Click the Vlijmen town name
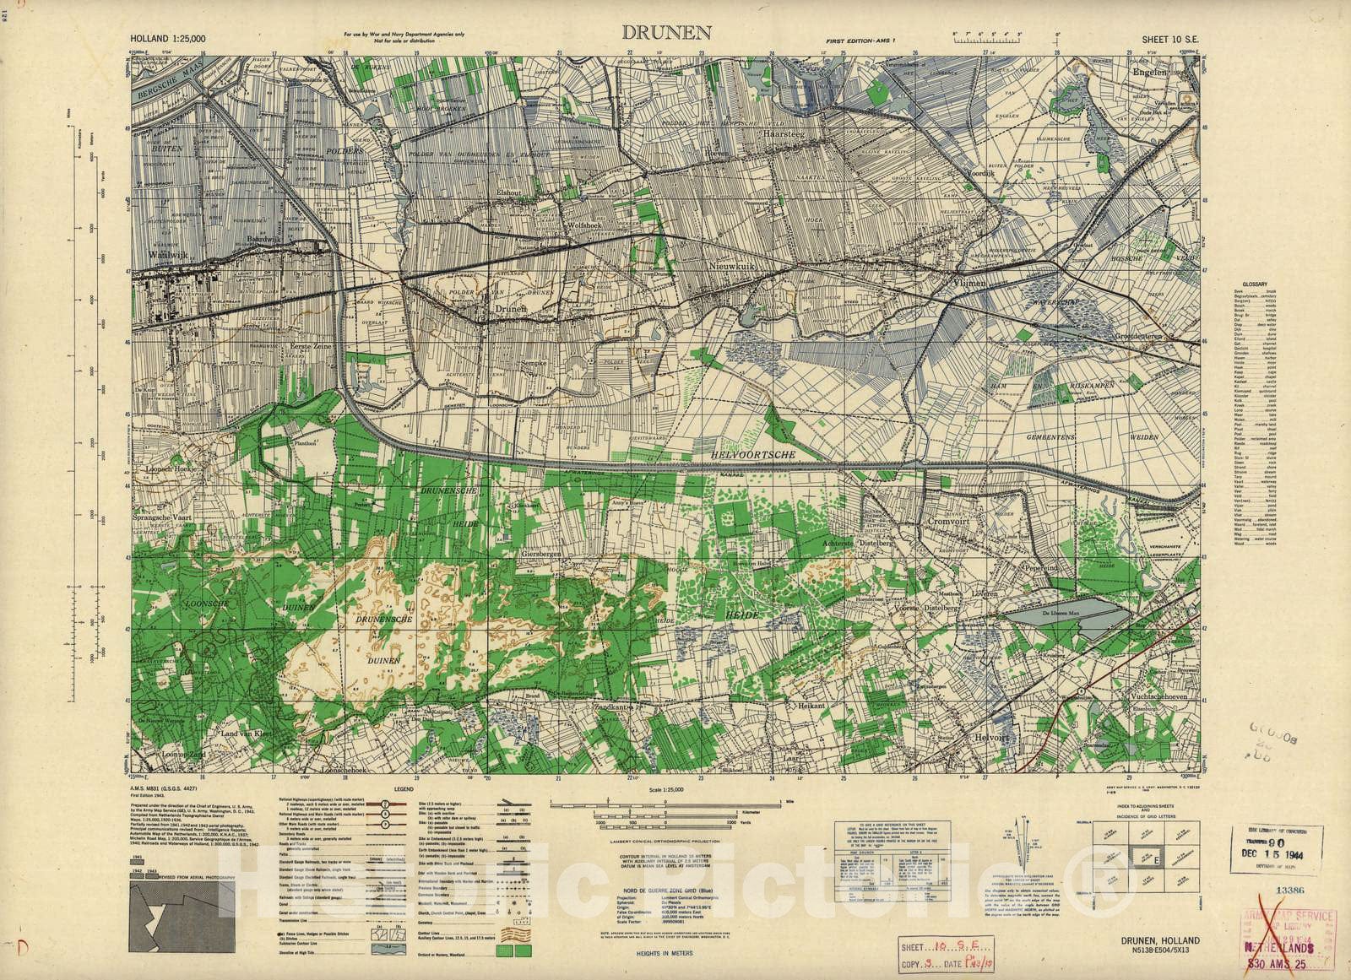The width and height of the screenshot is (1351, 980). pyautogui.click(x=970, y=285)
